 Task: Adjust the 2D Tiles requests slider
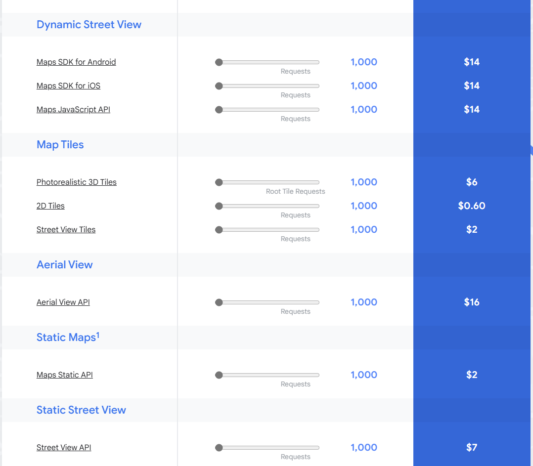[218, 206]
